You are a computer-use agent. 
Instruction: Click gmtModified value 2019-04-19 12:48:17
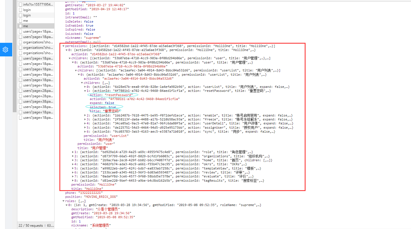tap(109, 9)
